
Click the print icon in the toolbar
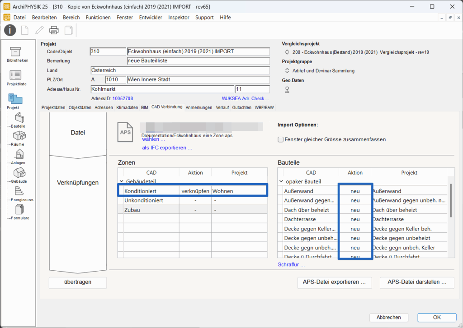[54, 30]
